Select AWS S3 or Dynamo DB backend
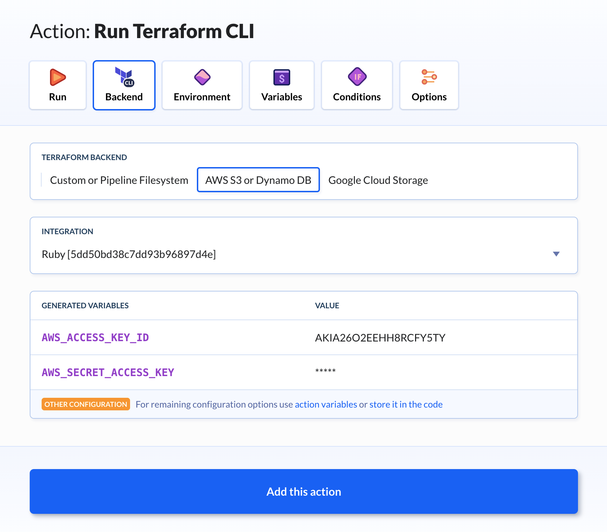 click(x=258, y=180)
